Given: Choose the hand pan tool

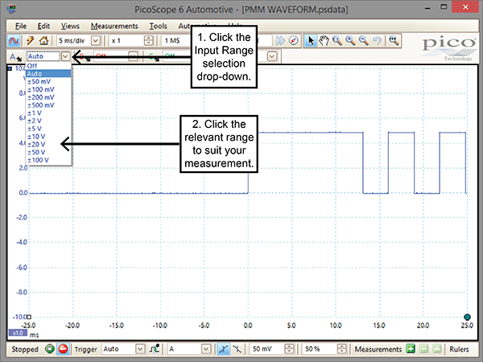Looking at the screenshot, I should (x=324, y=41).
